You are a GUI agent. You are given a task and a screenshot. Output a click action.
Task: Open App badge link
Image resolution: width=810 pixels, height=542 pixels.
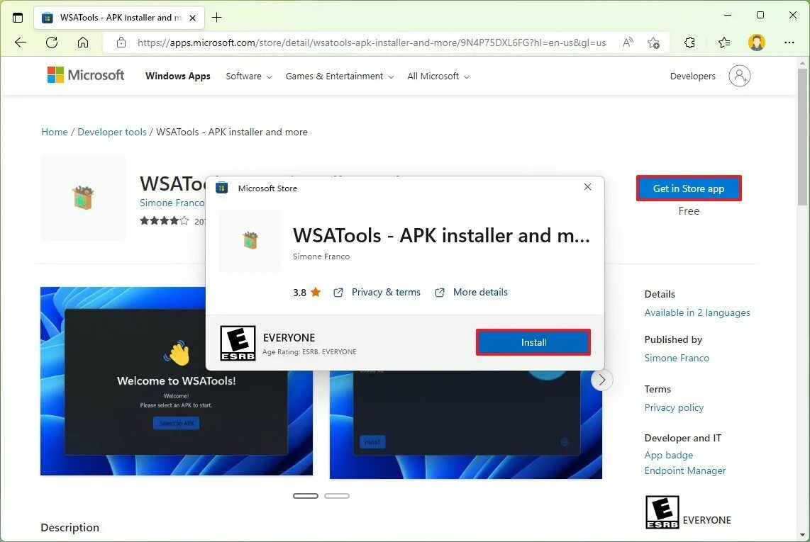coord(668,455)
